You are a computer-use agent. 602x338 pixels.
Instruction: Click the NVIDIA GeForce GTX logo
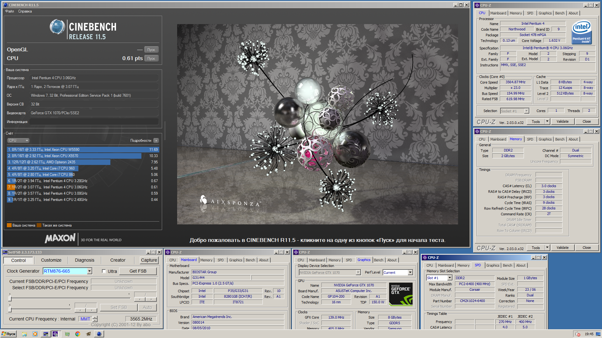tap(401, 294)
